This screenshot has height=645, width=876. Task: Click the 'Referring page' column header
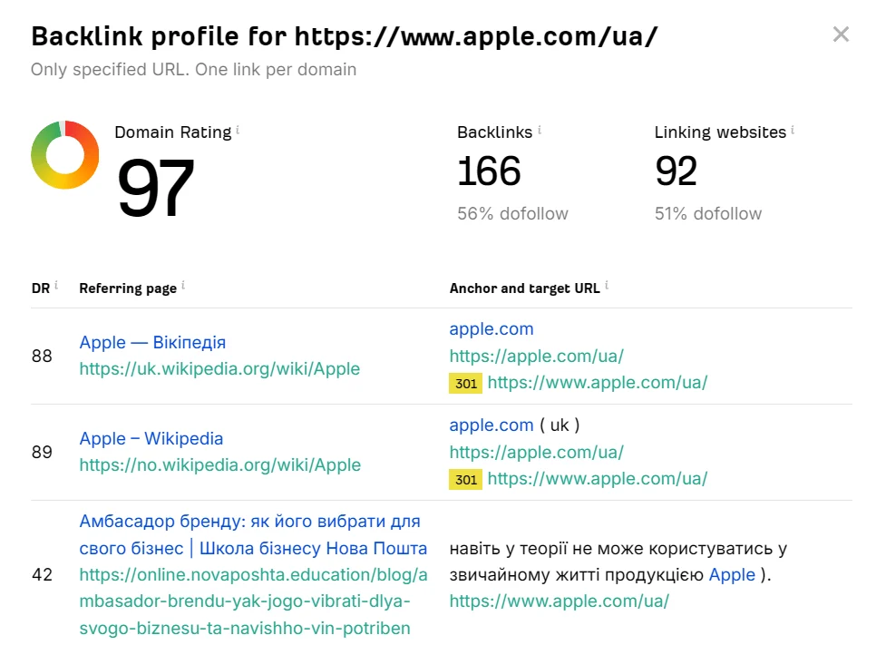(x=128, y=288)
